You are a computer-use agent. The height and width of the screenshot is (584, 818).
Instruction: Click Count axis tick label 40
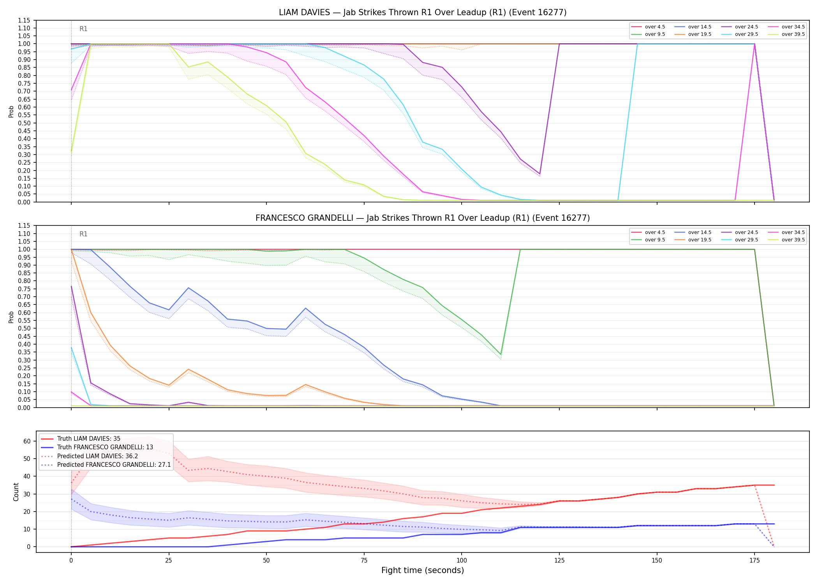27,477
